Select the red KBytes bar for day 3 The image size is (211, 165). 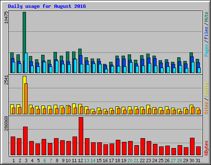coord(25,141)
